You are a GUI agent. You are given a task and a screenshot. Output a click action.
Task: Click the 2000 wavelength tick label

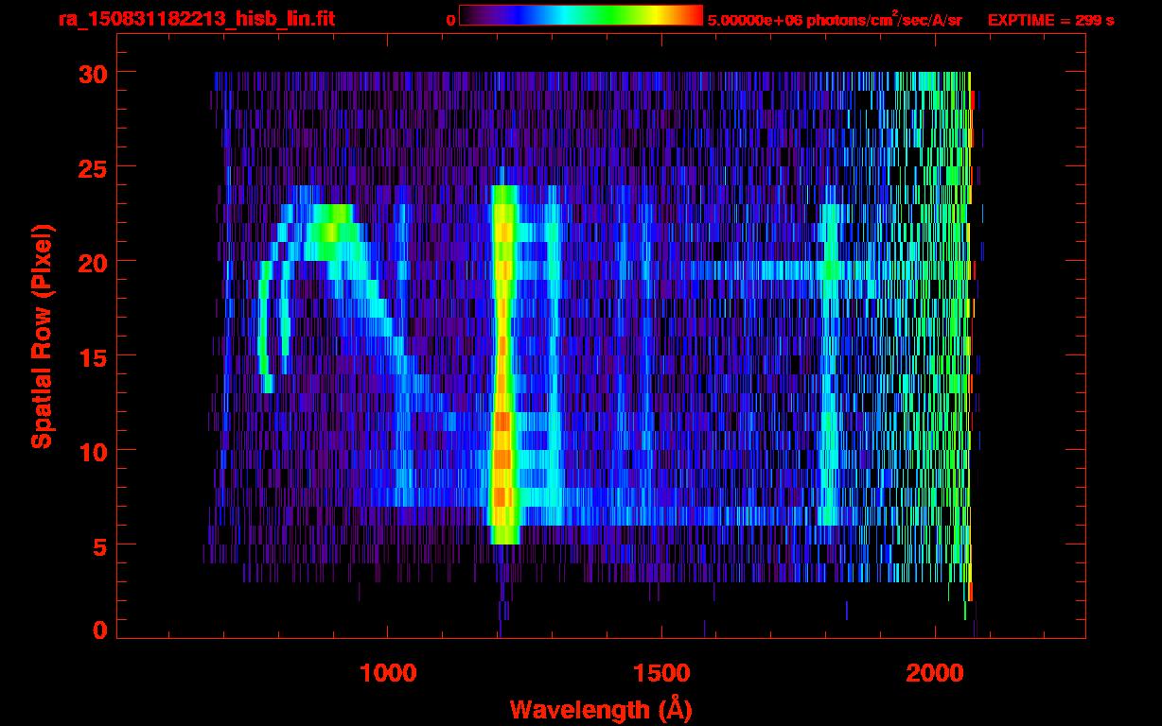(x=935, y=672)
